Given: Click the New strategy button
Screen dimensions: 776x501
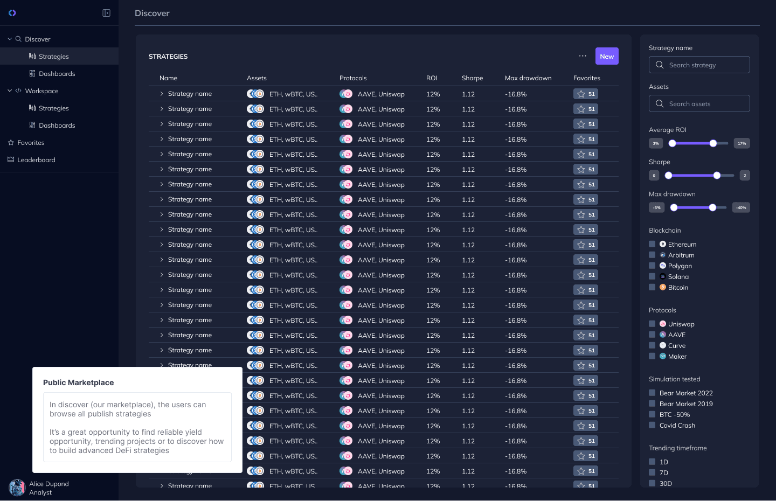Looking at the screenshot, I should (607, 56).
